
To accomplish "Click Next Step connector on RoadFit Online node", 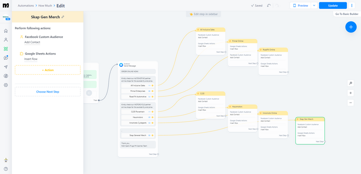I will tap(288, 72).
